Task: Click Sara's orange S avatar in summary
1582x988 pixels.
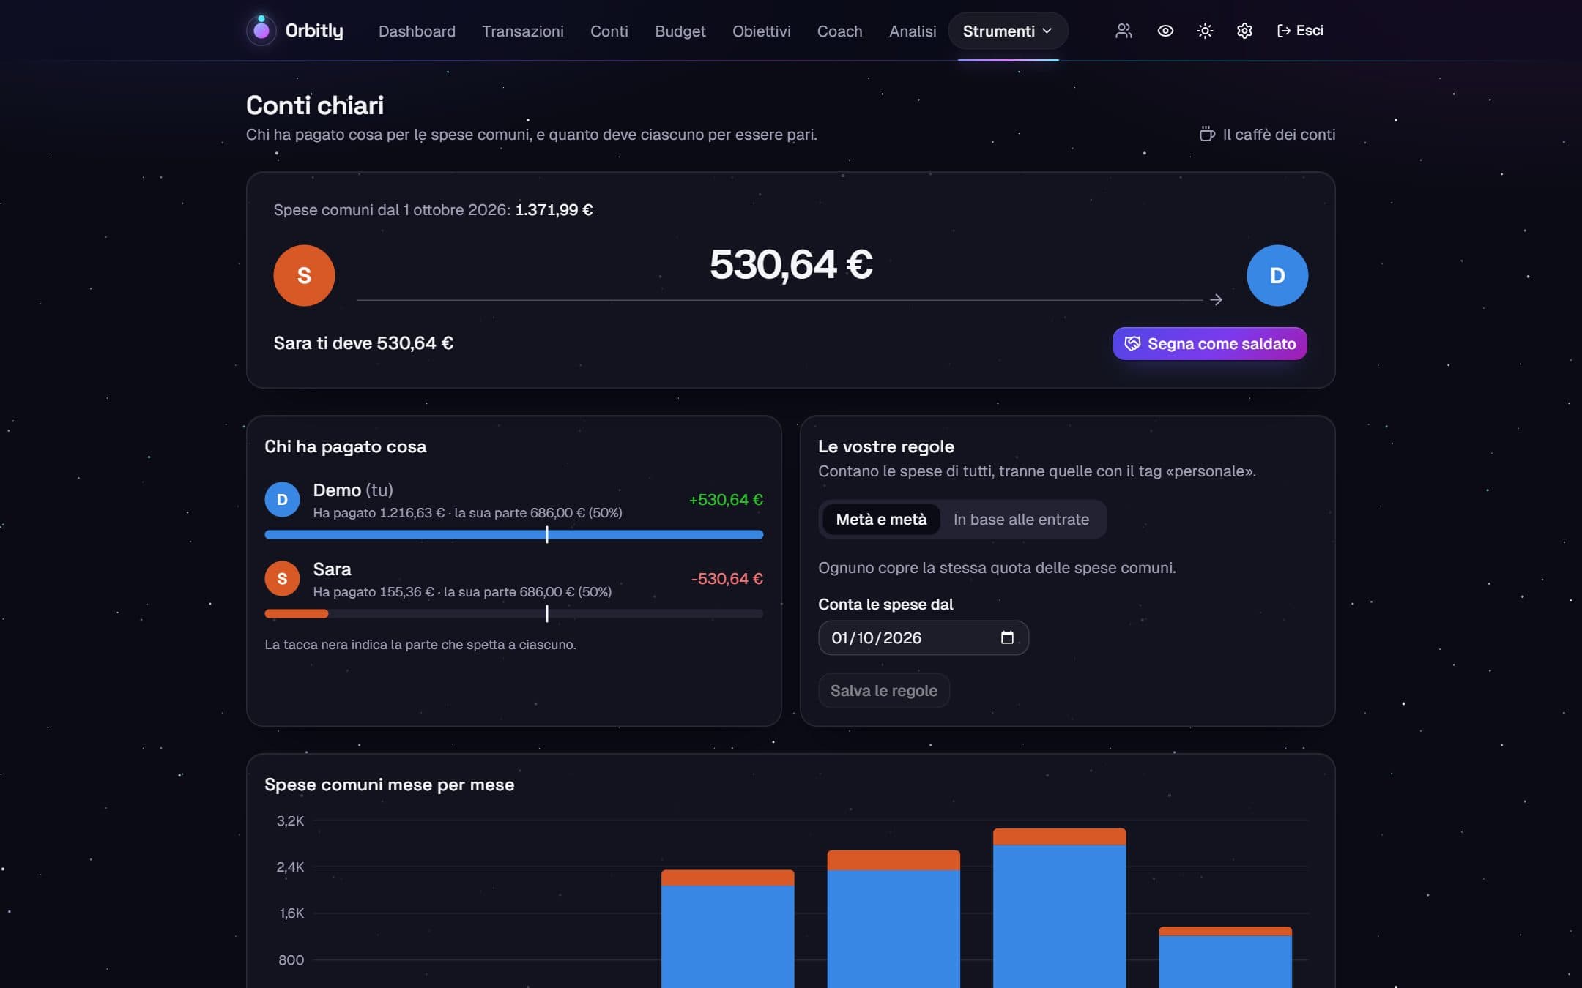Action: tap(304, 275)
